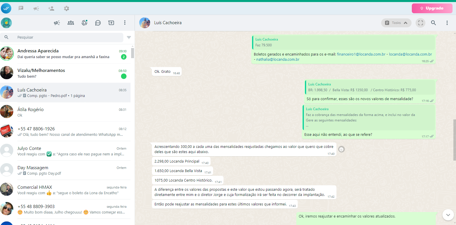Toggle fullscreen chat view
Screen dimensions: 456x225
[x=420, y=23]
